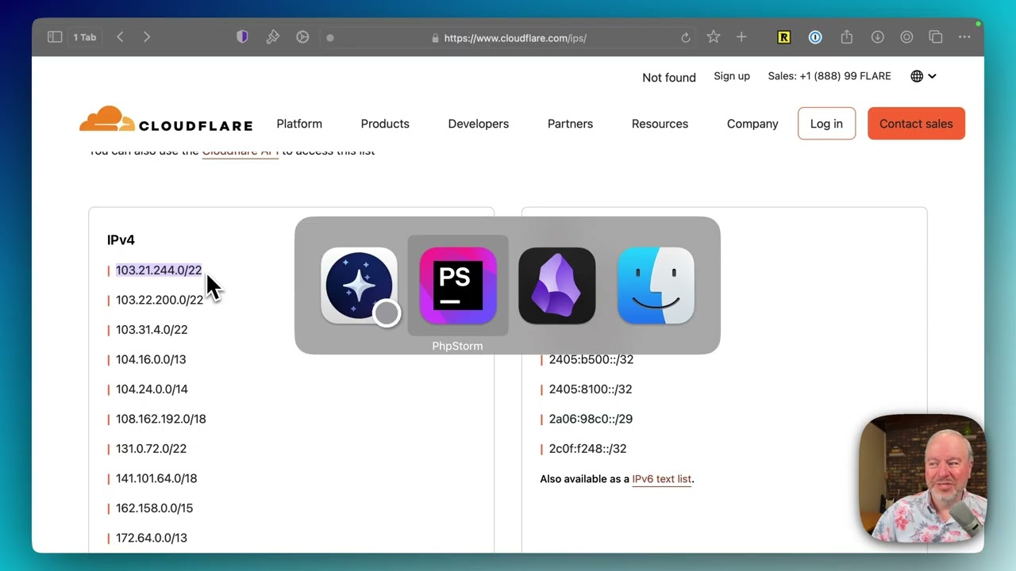
Task: Click the gear-style icon beside the paintbrush
Action: coord(302,37)
